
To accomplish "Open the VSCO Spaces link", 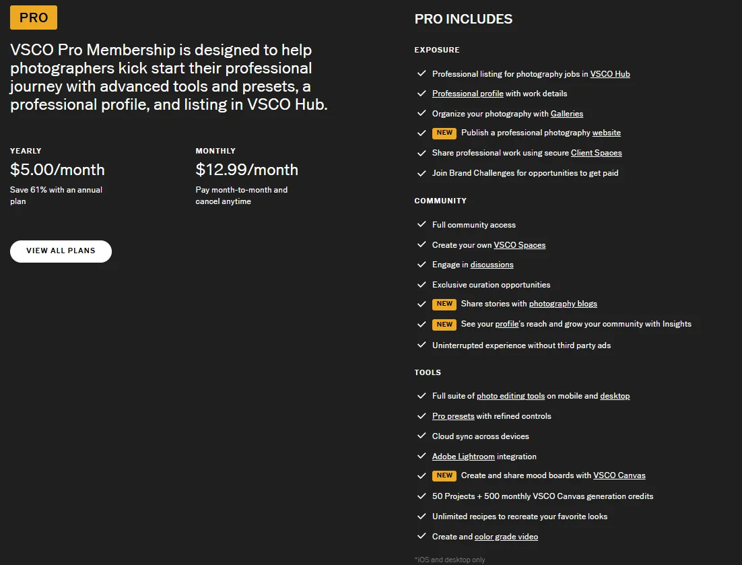I will point(519,245).
